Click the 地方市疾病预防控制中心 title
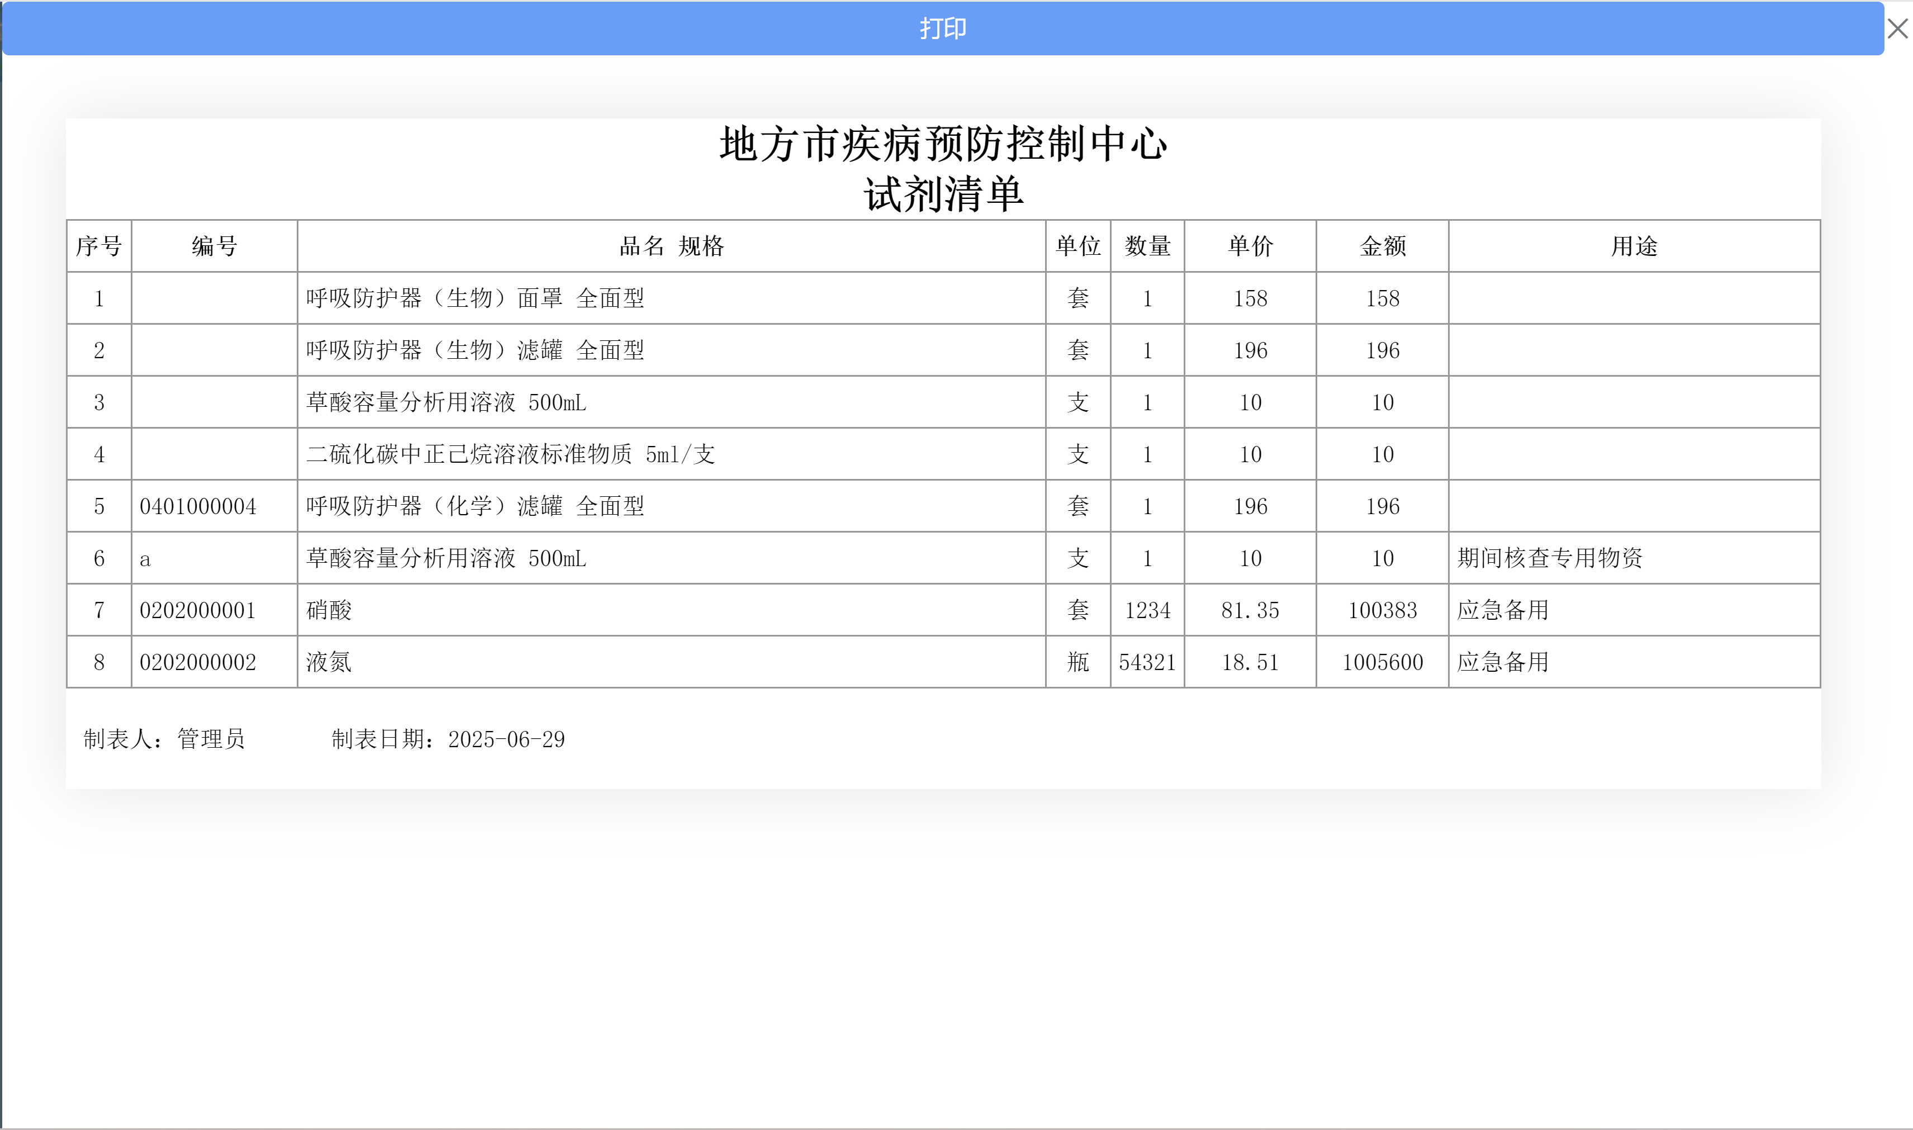The height and width of the screenshot is (1130, 1913). point(943,144)
